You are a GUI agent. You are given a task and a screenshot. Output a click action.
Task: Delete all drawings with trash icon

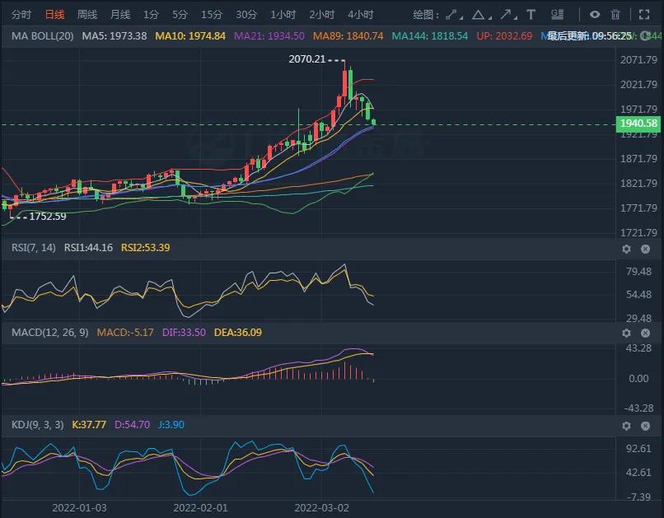615,14
